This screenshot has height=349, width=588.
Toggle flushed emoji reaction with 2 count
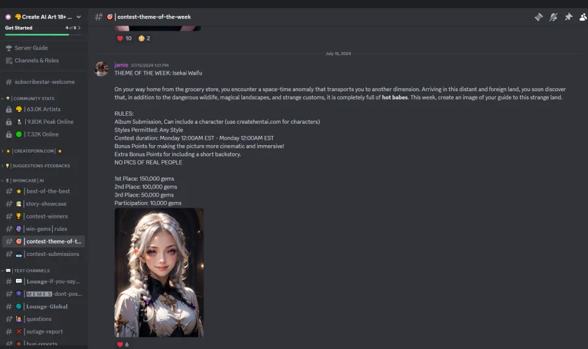(x=145, y=38)
